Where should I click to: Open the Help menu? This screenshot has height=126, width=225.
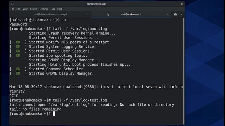click(60, 9)
